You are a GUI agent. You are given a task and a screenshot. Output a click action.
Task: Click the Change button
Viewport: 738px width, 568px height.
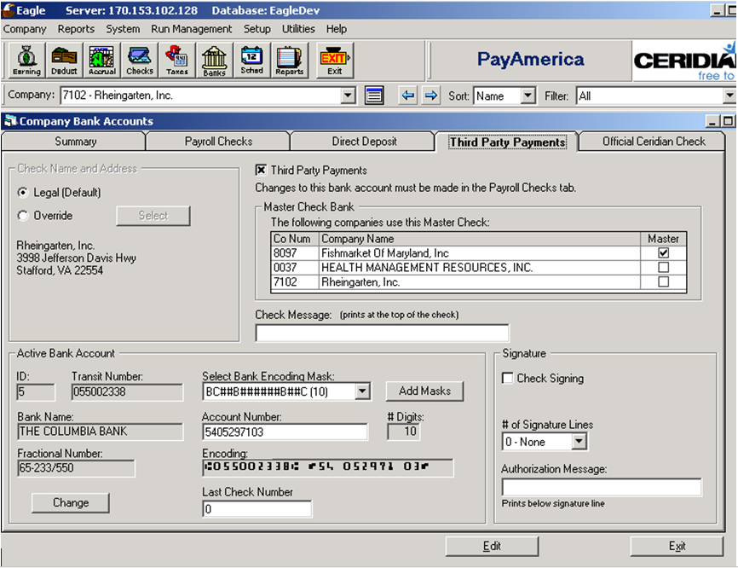coord(71,502)
